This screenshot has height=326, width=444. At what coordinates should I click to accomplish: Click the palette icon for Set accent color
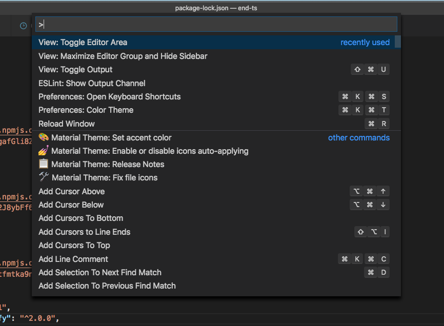click(44, 137)
